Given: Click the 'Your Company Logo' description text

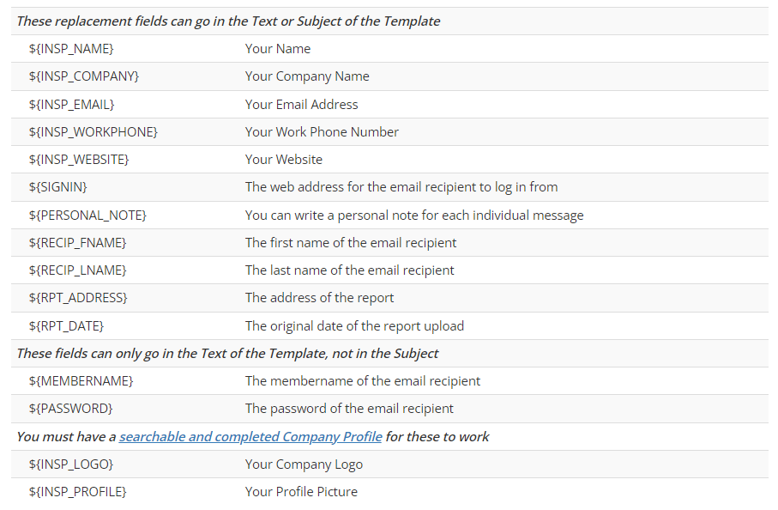Looking at the screenshot, I should pyautogui.click(x=304, y=464).
